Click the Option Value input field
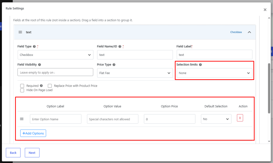273x163 pixels. [112, 119]
